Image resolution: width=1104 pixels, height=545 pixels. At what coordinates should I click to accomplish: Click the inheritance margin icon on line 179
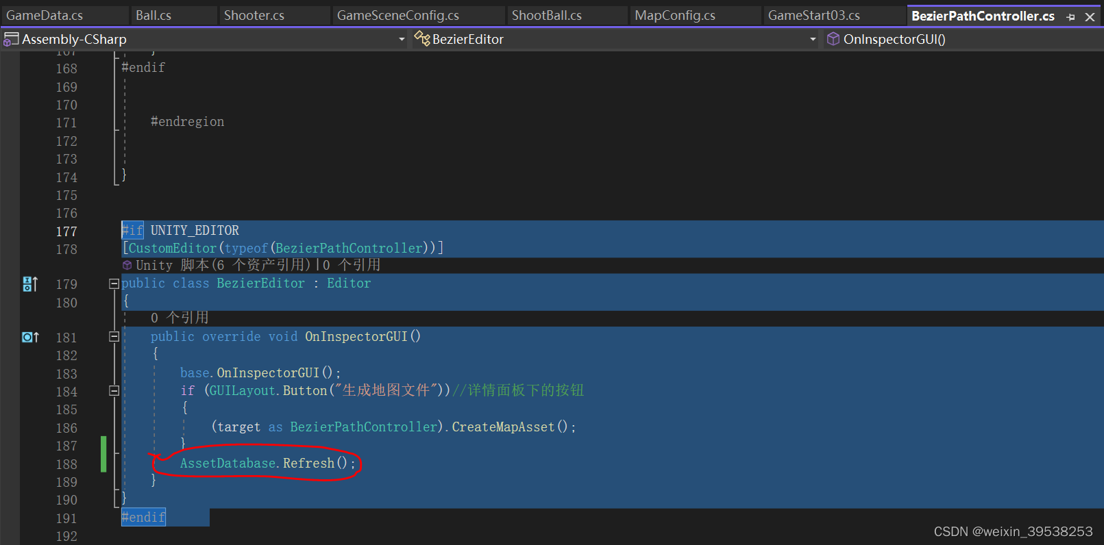pos(30,284)
